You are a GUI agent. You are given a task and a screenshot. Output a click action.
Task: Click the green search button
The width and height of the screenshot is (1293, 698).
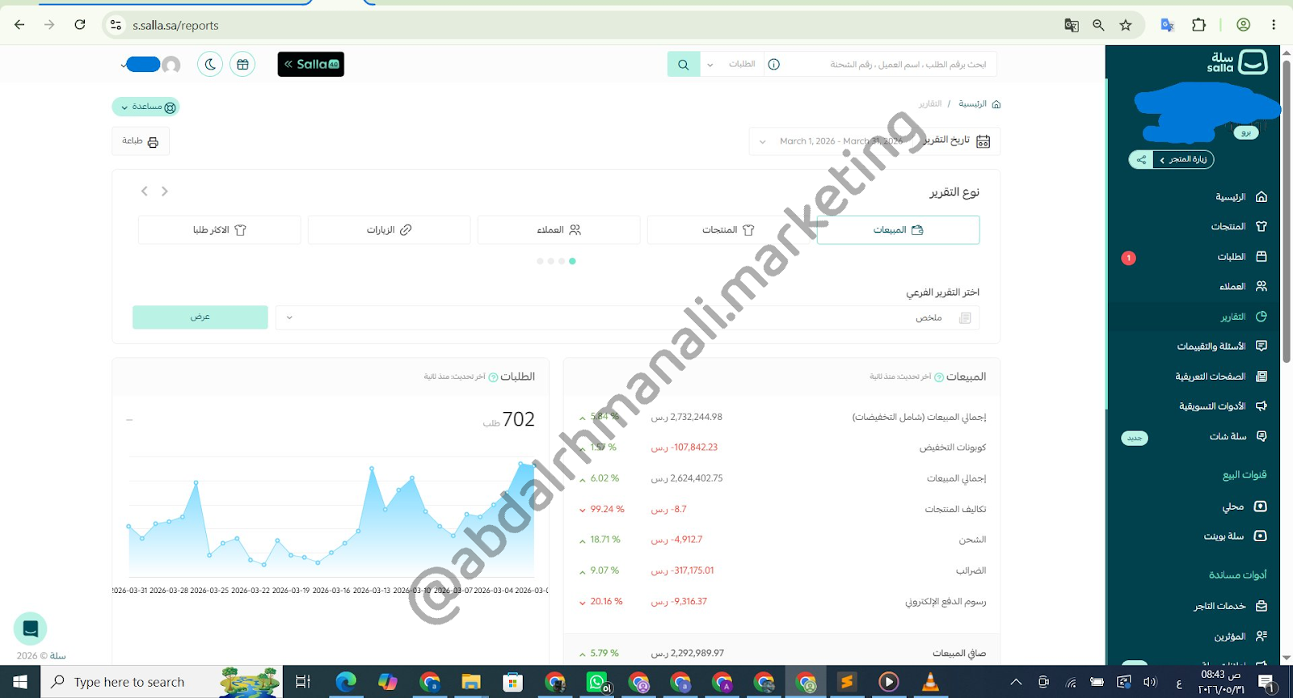coord(684,64)
